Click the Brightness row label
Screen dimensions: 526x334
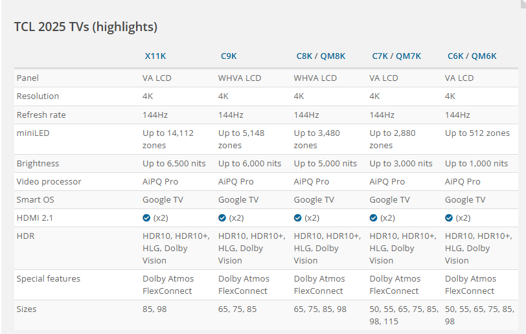coord(38,164)
